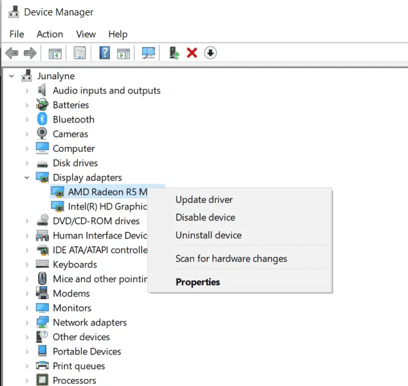Viewport: 408px width, 386px height.
Task: Expand the Network adapters chevron
Action: [27, 322]
